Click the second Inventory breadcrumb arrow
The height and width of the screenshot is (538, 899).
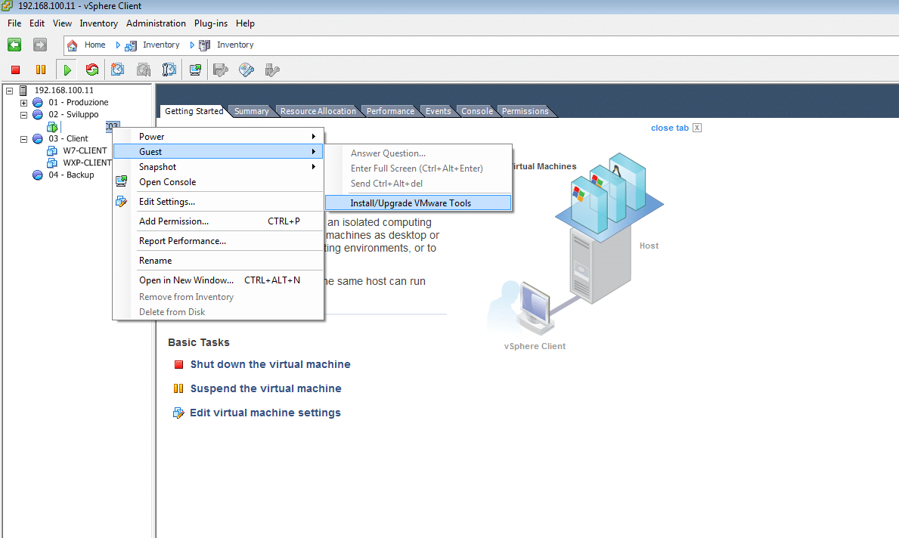point(192,45)
